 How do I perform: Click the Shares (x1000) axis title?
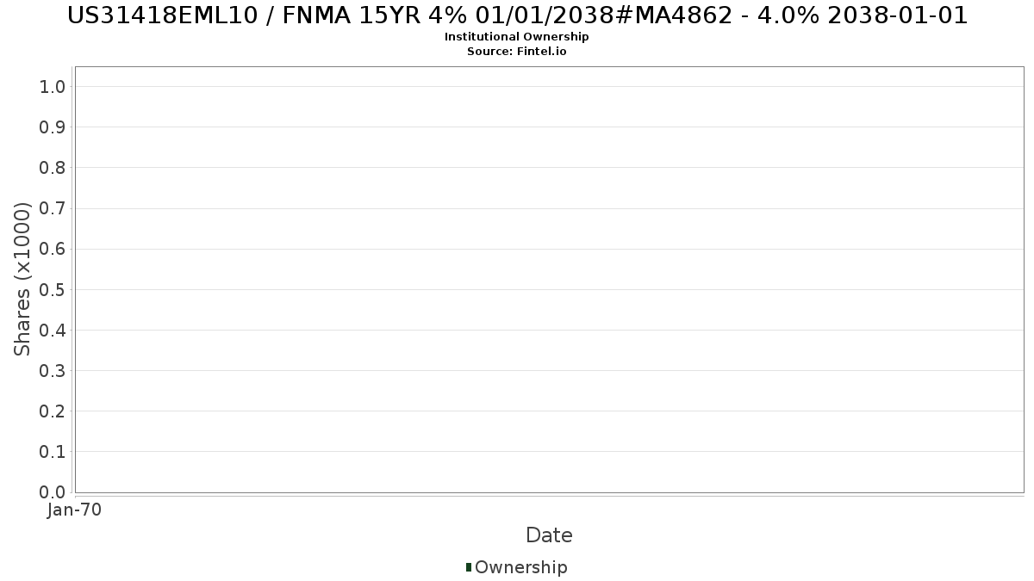(22, 279)
